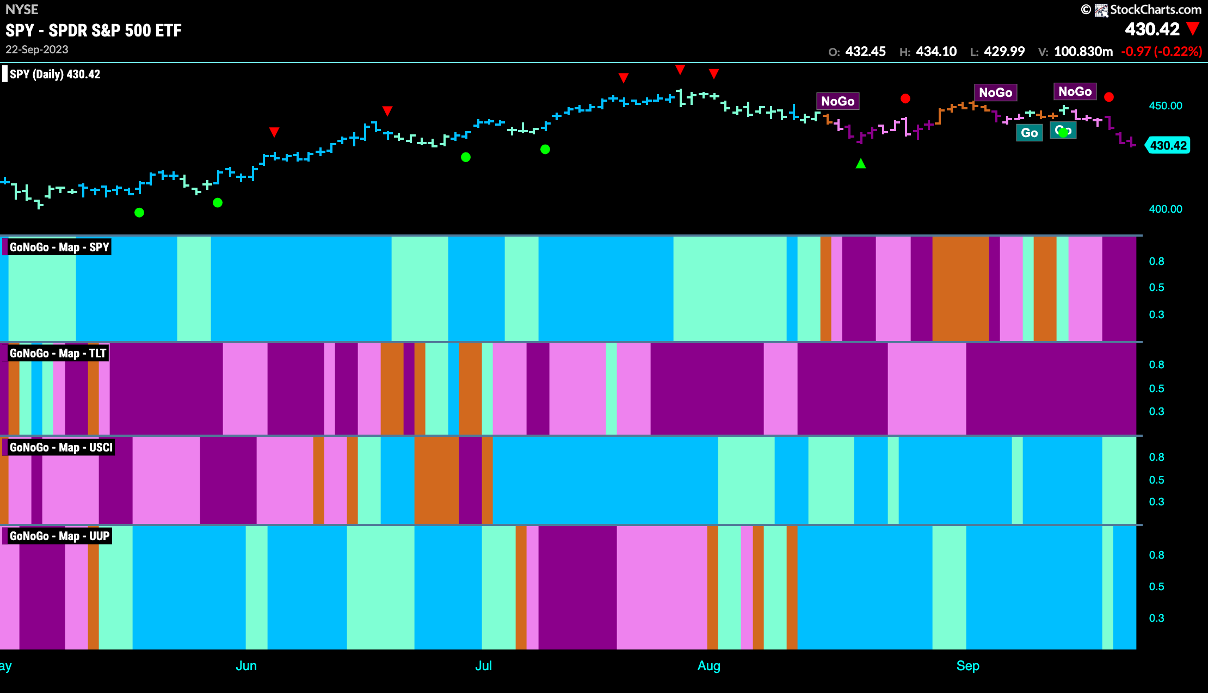
Task: Click the 400.00 price axis label
Action: click(1166, 209)
